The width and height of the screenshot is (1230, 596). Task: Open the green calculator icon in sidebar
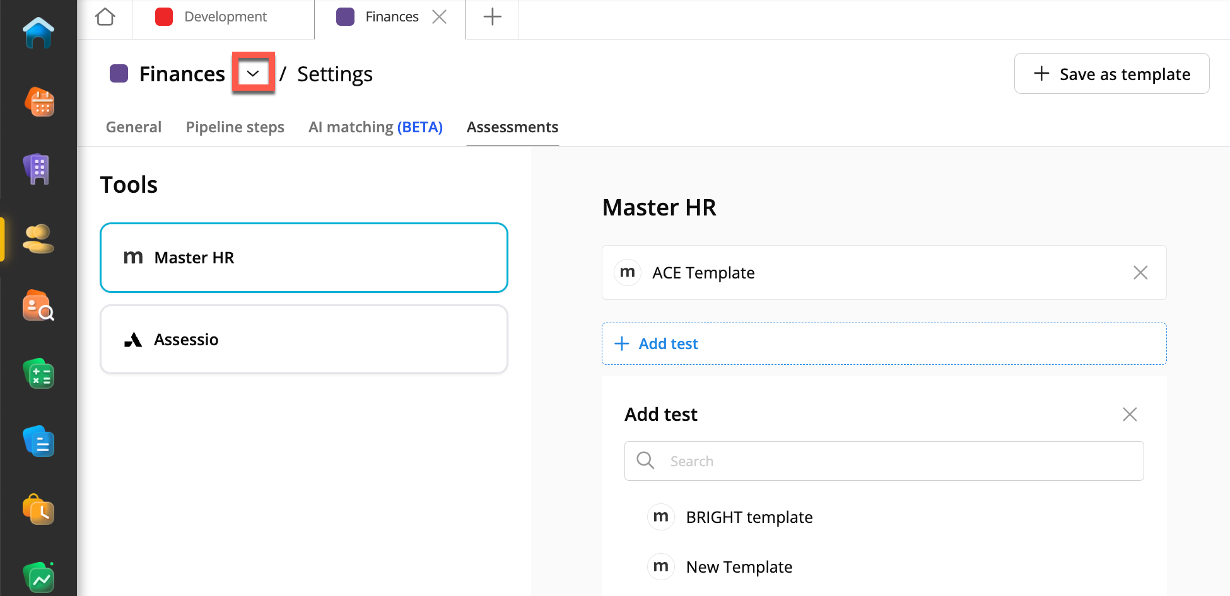pyautogui.click(x=38, y=374)
